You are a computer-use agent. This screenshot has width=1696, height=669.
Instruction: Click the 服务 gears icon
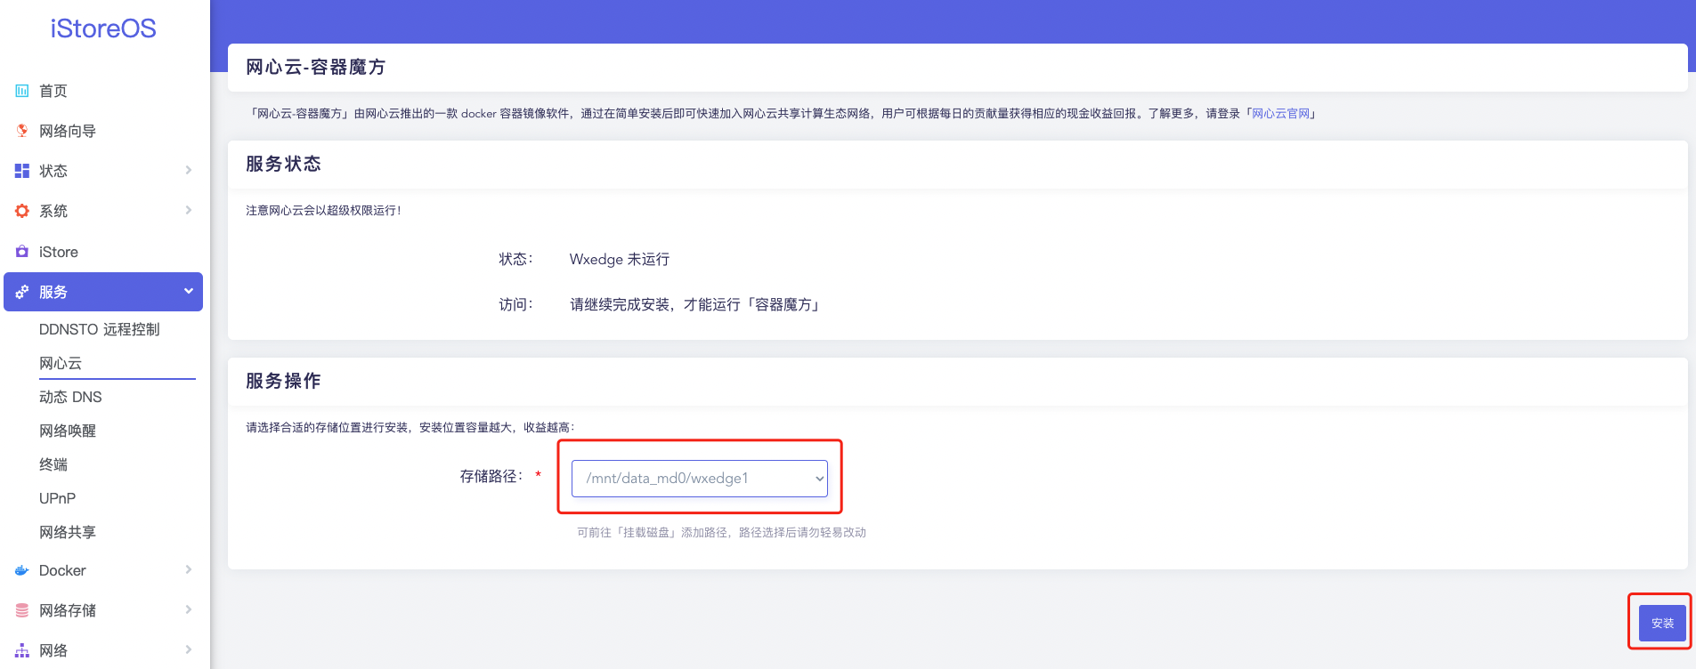coord(22,292)
